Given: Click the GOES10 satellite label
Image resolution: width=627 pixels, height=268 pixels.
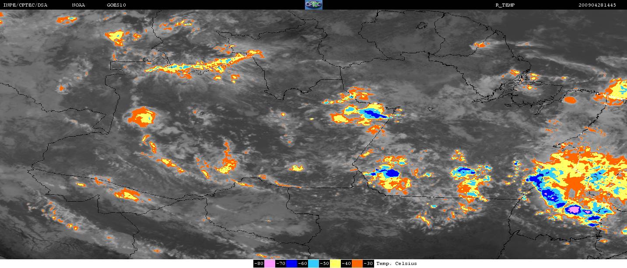Looking at the screenshot, I should [x=116, y=5].
